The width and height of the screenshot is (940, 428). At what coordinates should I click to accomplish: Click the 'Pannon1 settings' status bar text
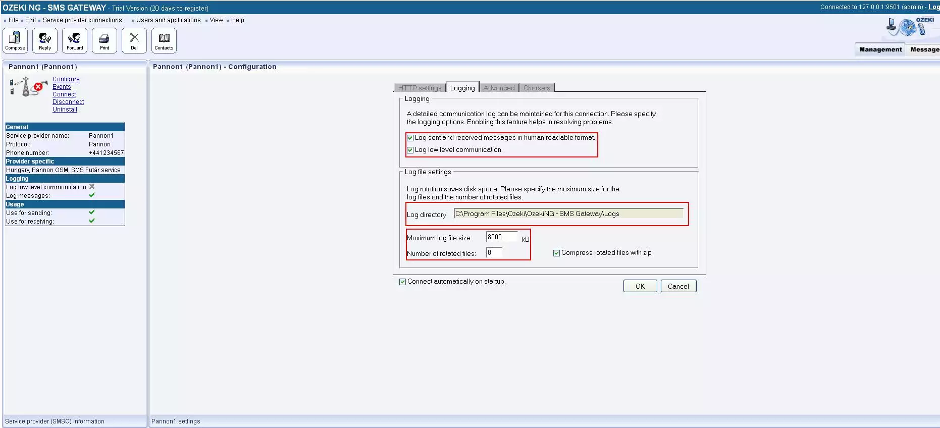(176, 421)
